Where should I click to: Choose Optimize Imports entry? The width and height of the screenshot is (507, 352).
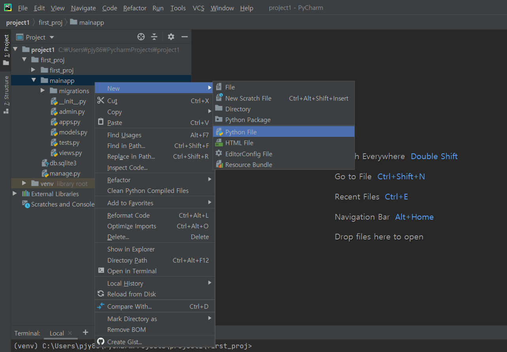point(155,226)
